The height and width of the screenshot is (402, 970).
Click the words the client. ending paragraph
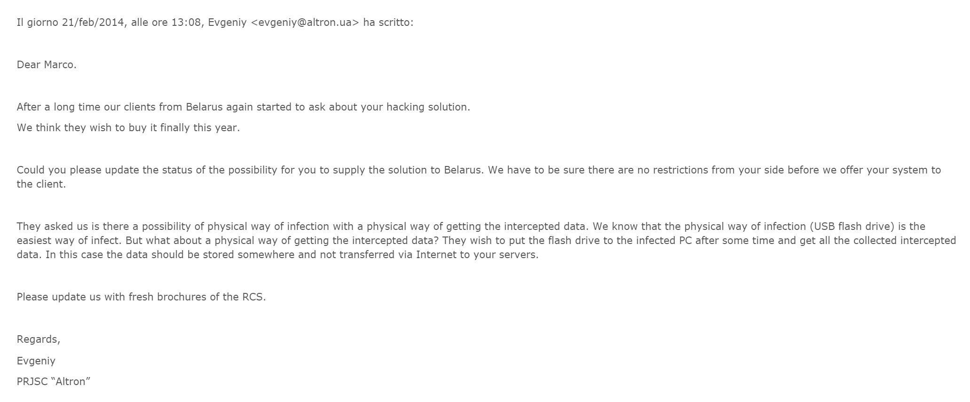click(41, 184)
